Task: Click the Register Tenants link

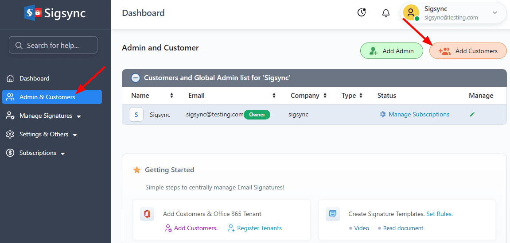Action: pyautogui.click(x=259, y=228)
